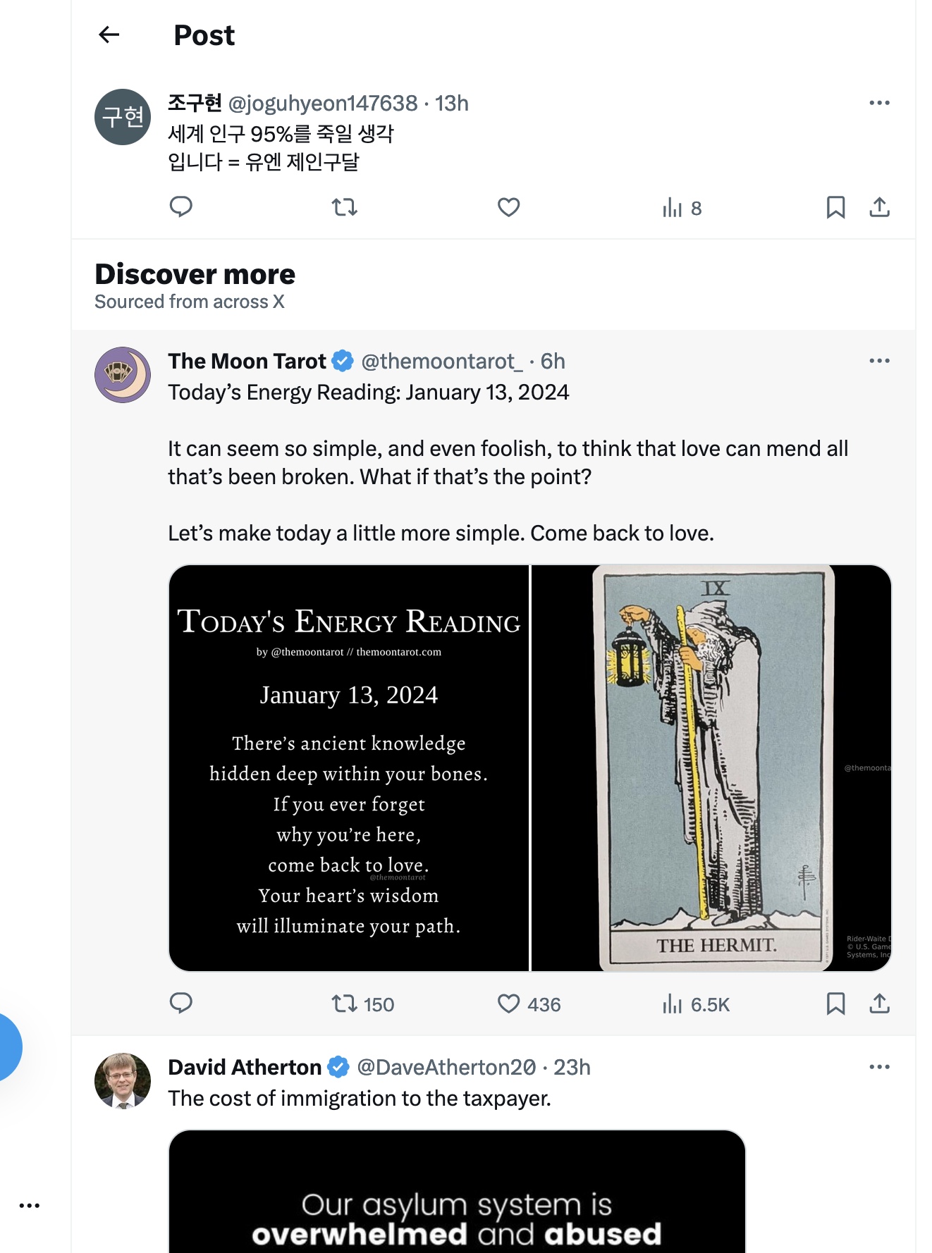Image resolution: width=932 pixels, height=1253 pixels.
Task: Click the back arrow beside Post
Action: 109,35
